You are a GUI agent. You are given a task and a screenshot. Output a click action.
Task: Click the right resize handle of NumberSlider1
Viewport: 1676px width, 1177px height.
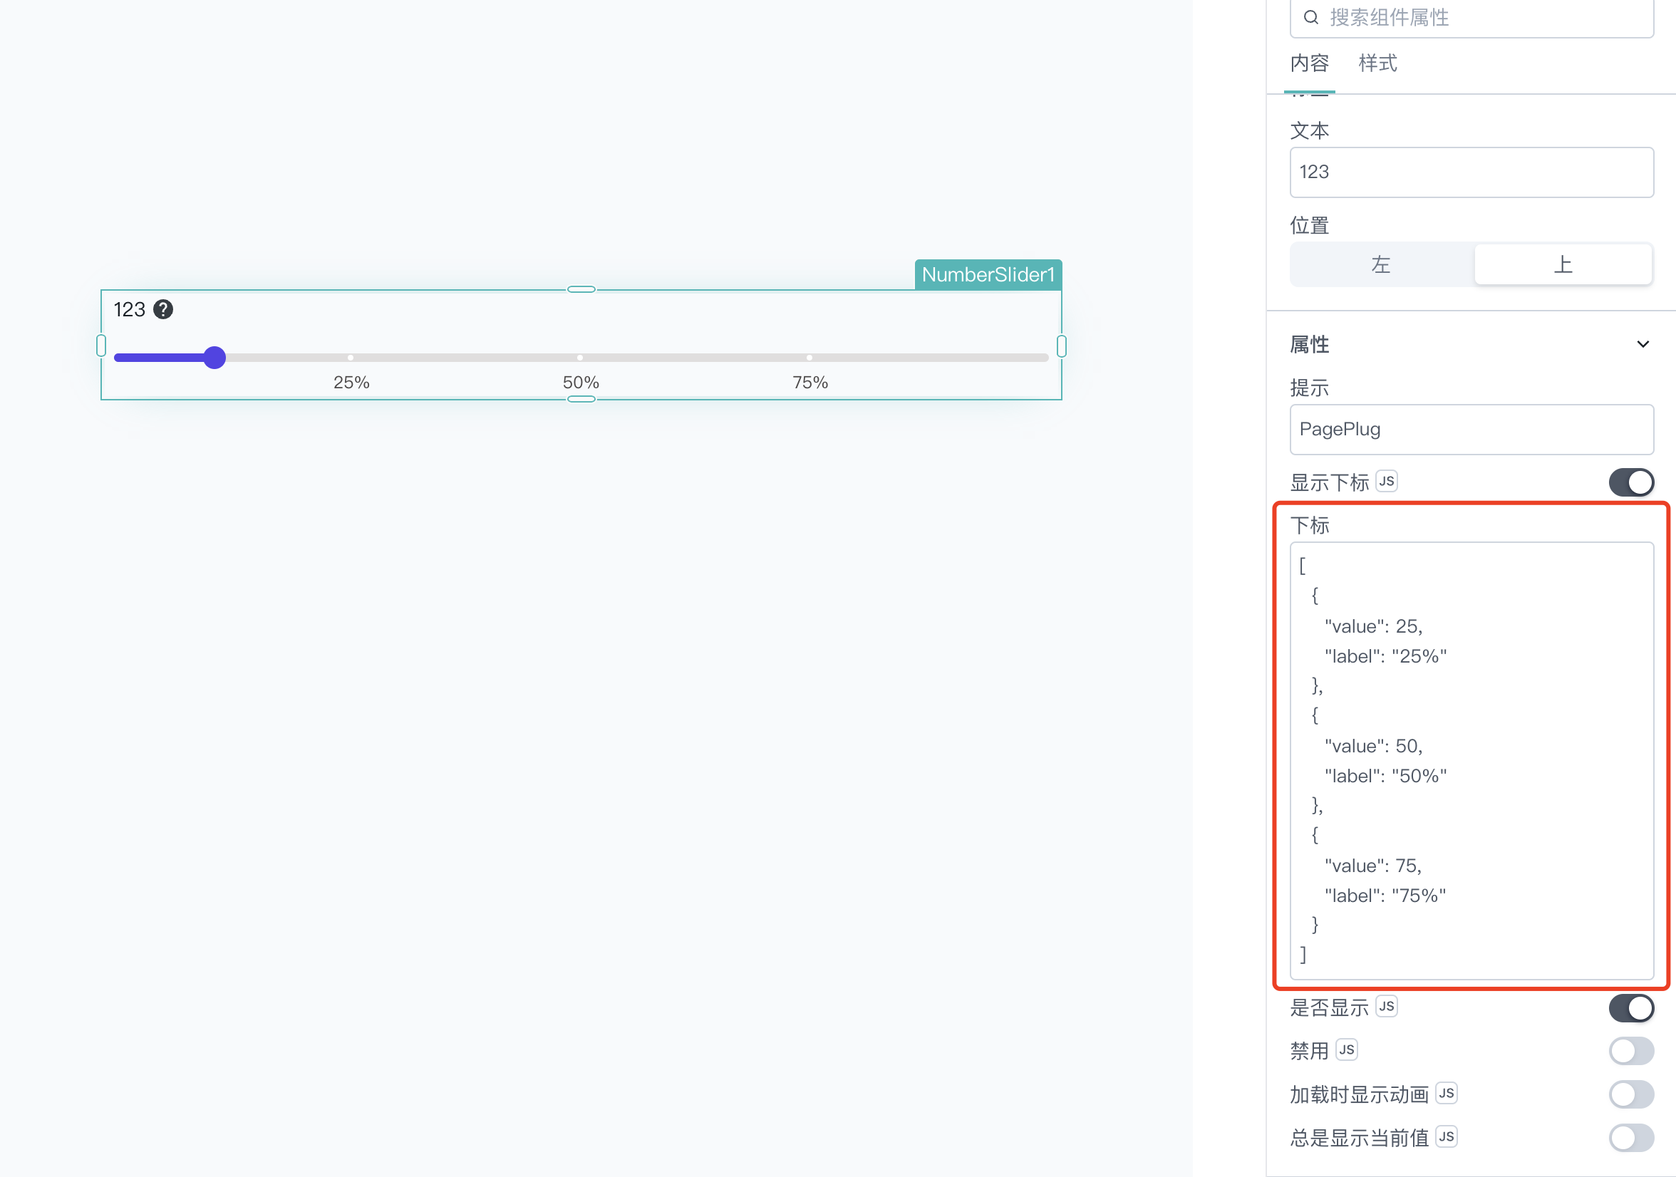pyautogui.click(x=1061, y=345)
